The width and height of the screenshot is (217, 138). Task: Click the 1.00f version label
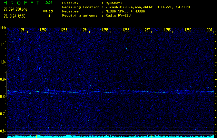tap(48, 3)
